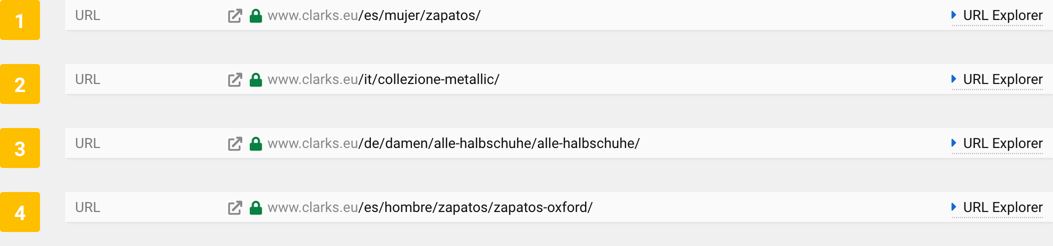Select the yellow number 3 badge
Image resolution: width=1053 pixels, height=246 pixels.
click(20, 148)
